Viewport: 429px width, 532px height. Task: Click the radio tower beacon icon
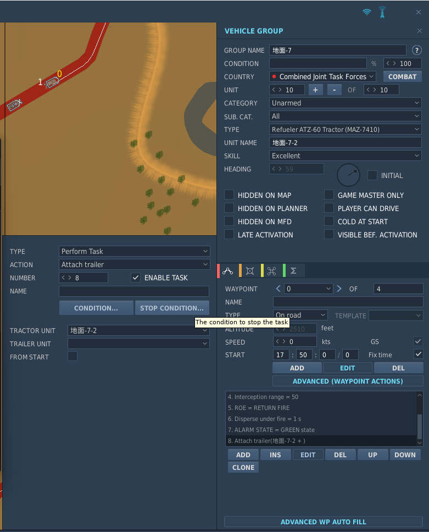tap(382, 12)
